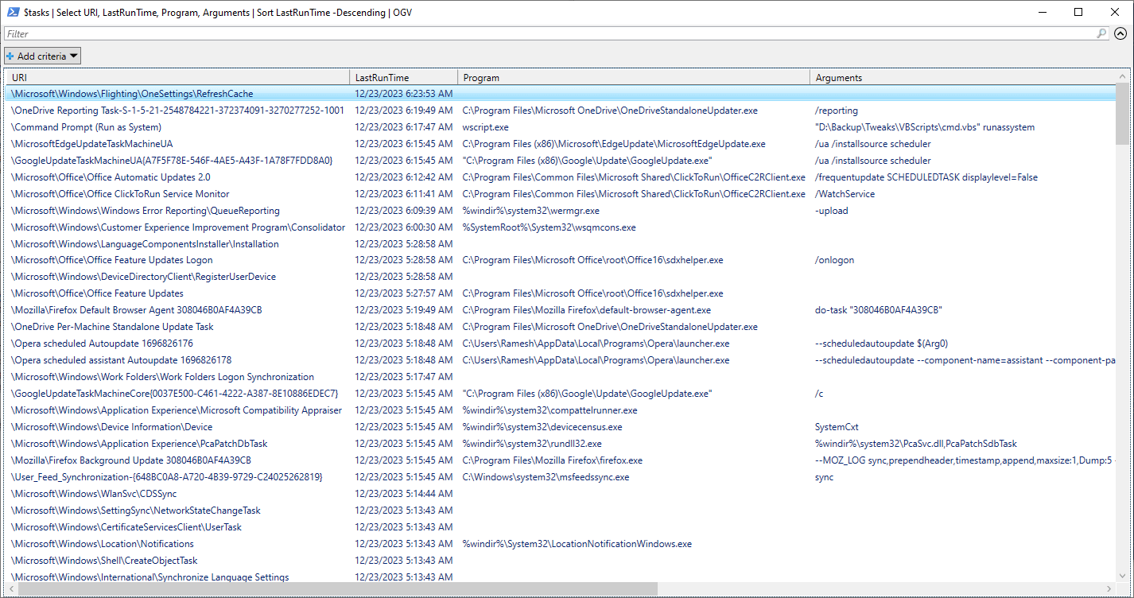
Task: Select the \GoogleUpdateTaskMachineCore row
Action: (561, 394)
